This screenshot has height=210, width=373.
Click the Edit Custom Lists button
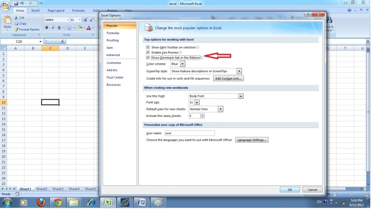coord(228,79)
